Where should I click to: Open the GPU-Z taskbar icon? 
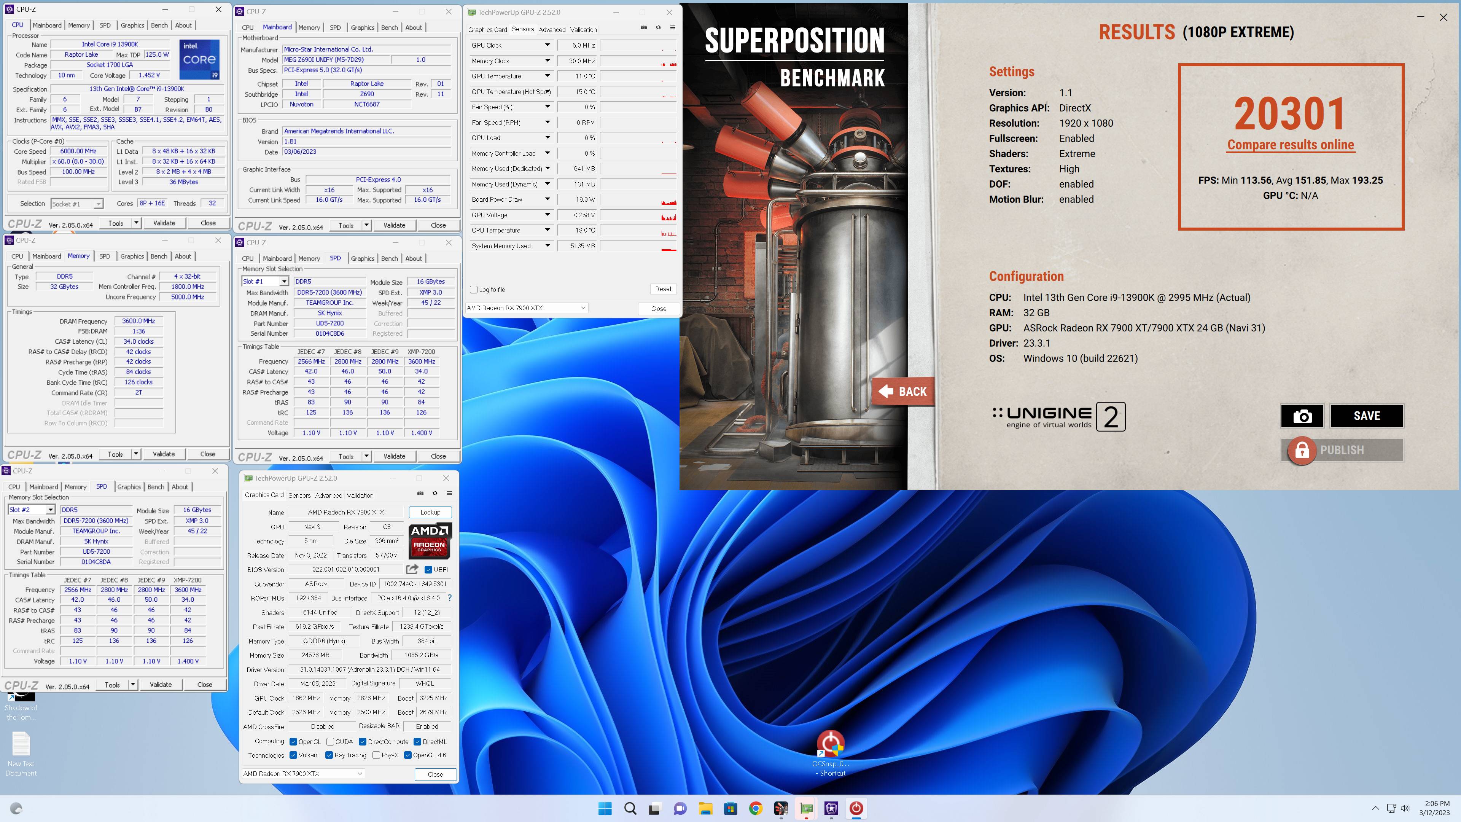(806, 808)
